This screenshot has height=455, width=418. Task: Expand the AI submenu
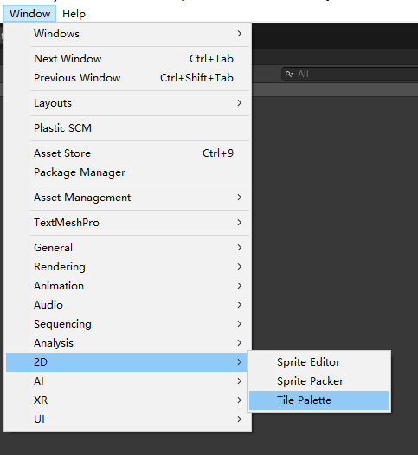coord(126,381)
